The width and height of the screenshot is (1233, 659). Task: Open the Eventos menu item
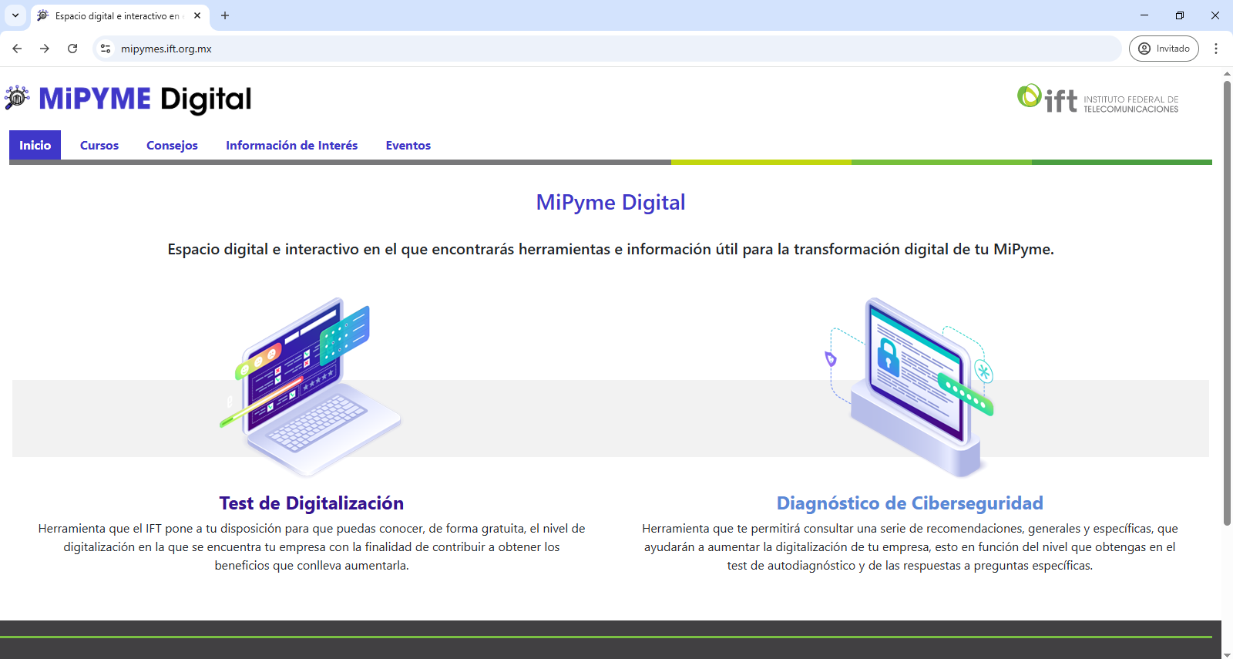pos(408,146)
